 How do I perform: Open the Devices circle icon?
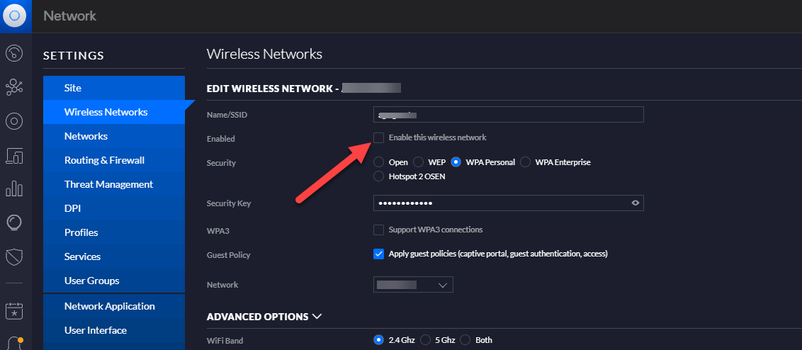[x=15, y=121]
